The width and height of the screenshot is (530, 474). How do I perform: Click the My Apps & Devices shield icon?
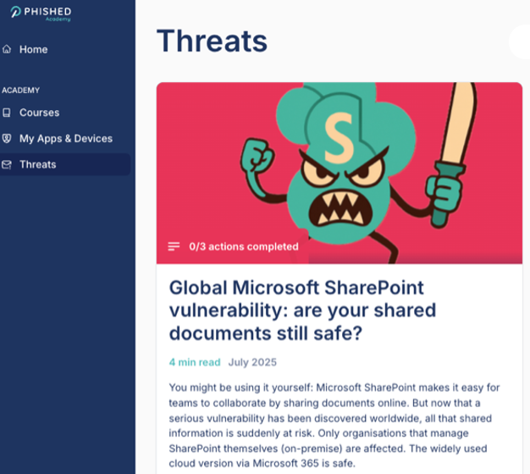click(x=8, y=139)
